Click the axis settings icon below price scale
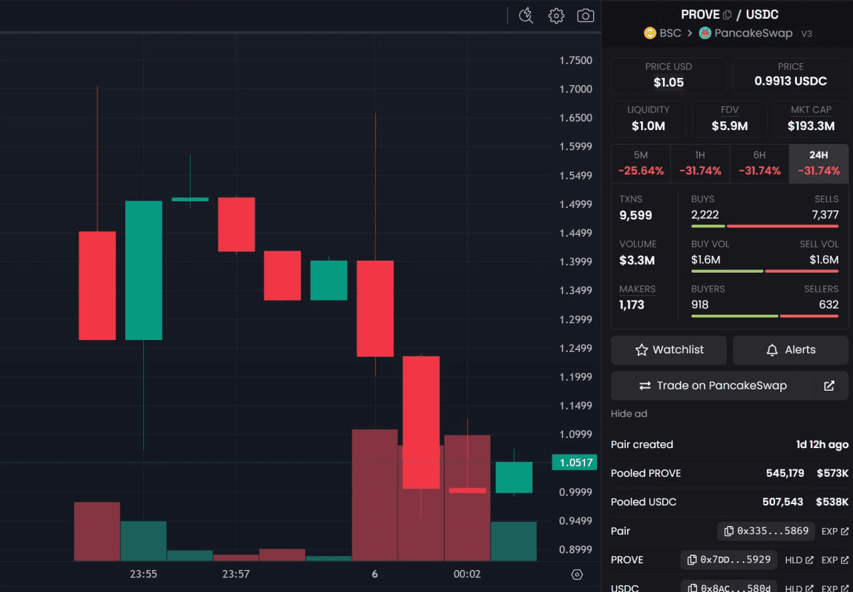853x592 pixels. click(x=577, y=575)
